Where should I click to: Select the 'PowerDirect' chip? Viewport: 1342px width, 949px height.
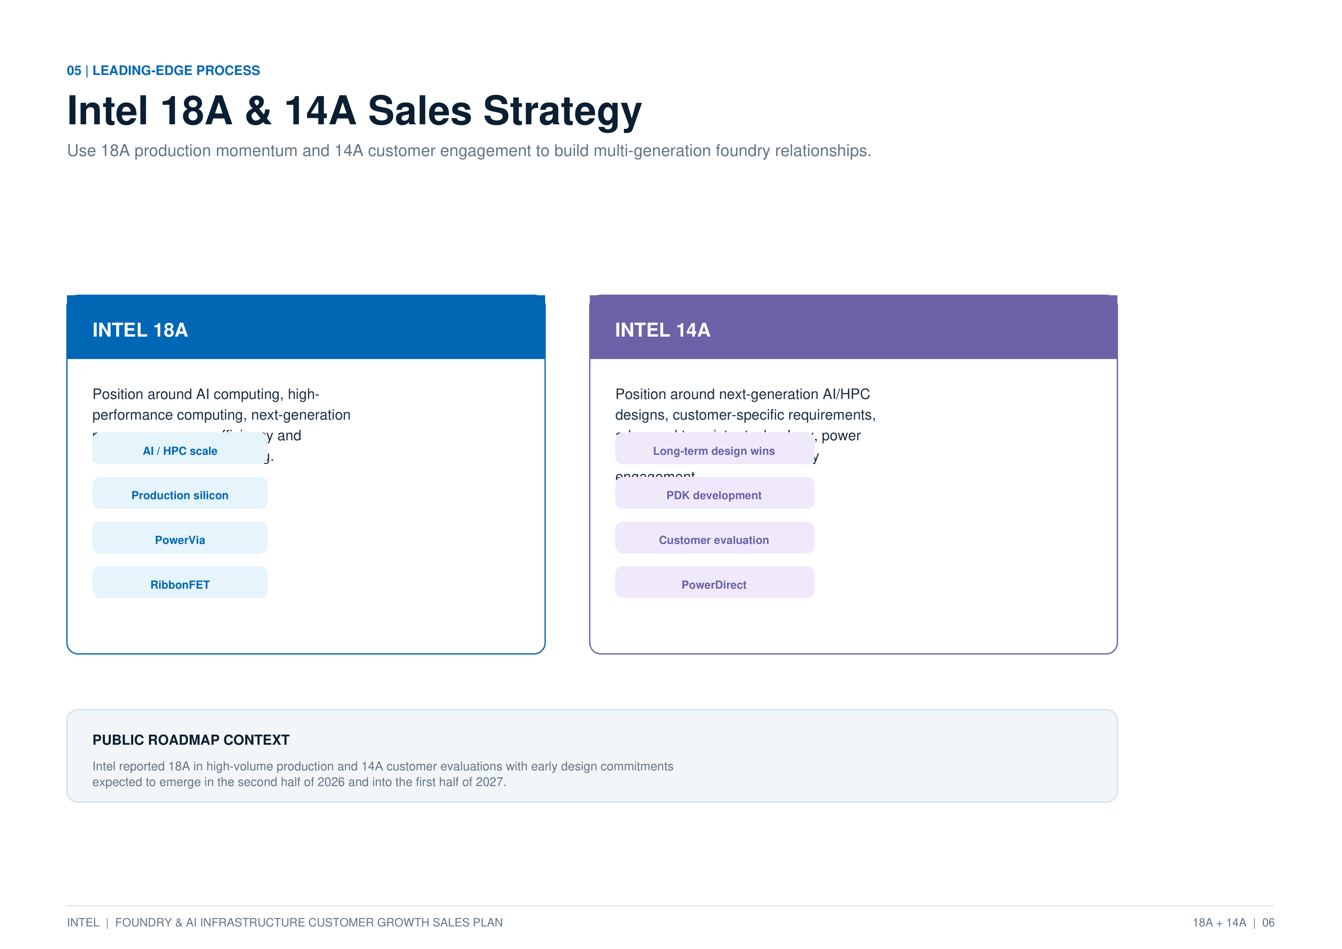714,583
